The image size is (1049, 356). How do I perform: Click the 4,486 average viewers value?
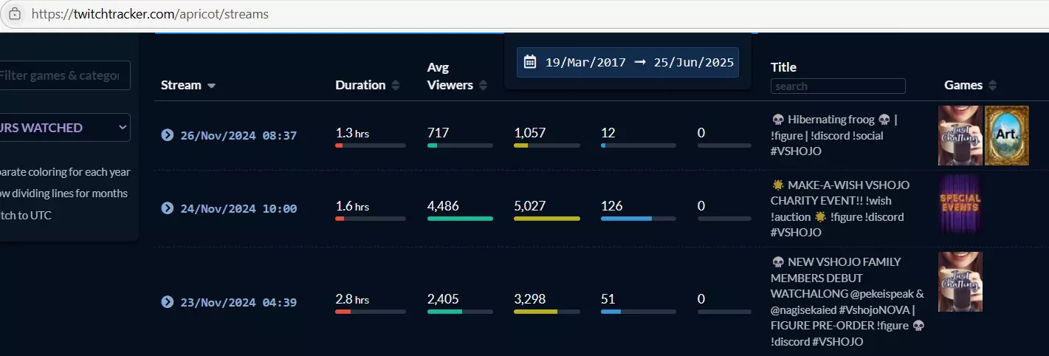pyautogui.click(x=443, y=206)
